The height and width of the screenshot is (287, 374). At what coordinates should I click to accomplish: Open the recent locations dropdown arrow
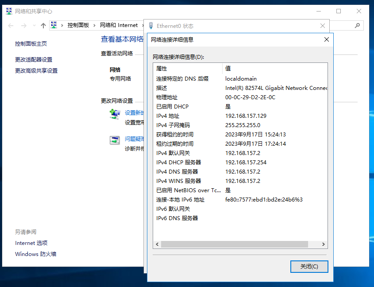(x=34, y=26)
